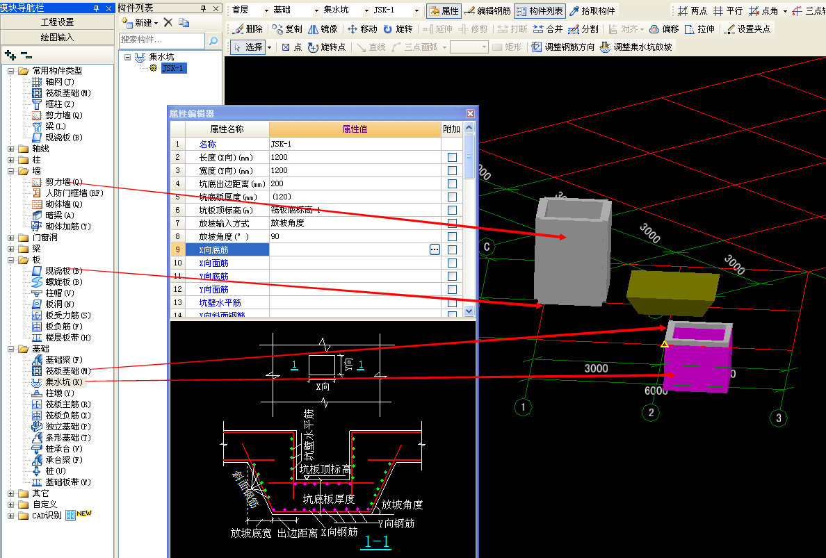This screenshot has width=826, height=558.
Task: Expand the 轴线 tree folder
Action: 10,149
